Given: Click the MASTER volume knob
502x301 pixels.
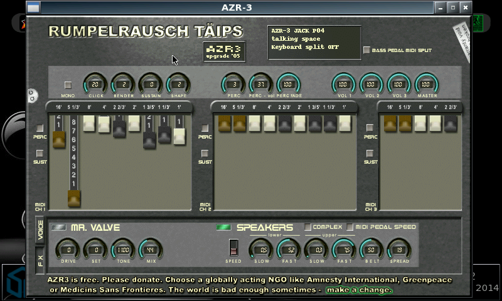Looking at the screenshot, I should pyautogui.click(x=426, y=85).
